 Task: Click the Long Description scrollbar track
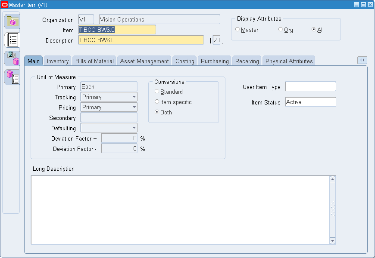click(332, 210)
